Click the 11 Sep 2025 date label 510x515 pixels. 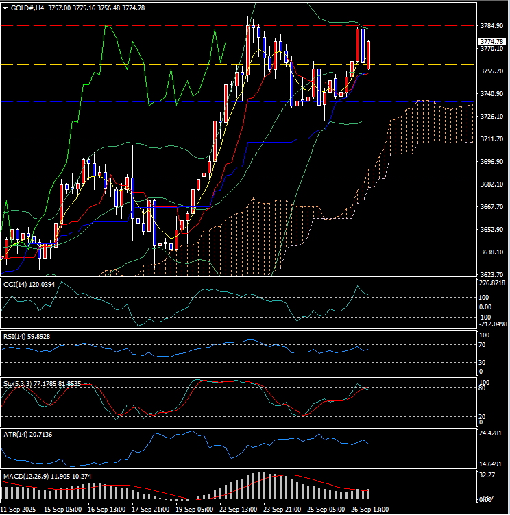(x=19, y=510)
